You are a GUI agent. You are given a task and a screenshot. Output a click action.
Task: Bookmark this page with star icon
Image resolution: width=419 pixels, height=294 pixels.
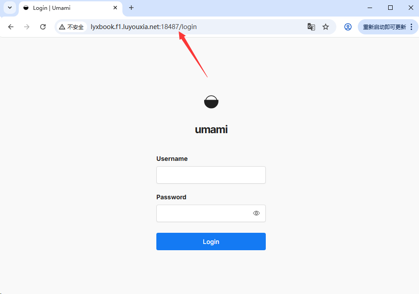326,27
